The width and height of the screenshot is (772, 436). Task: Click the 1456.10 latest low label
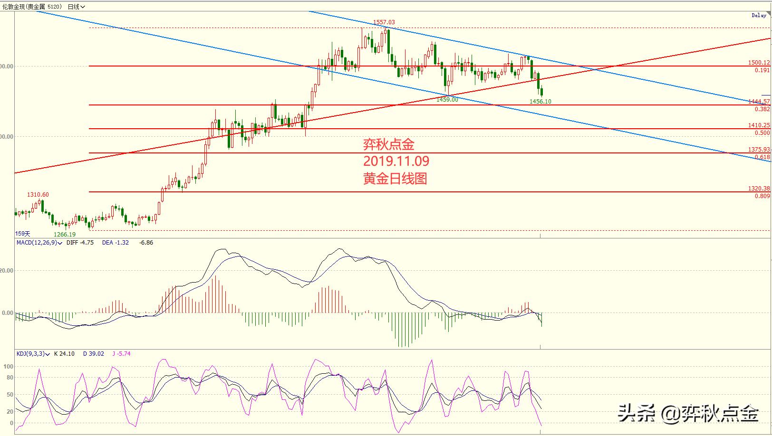coord(540,102)
